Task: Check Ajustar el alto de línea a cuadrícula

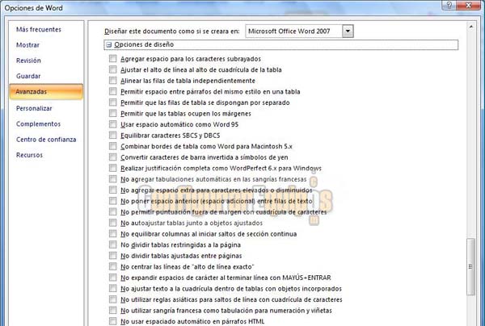Action: click(x=113, y=69)
